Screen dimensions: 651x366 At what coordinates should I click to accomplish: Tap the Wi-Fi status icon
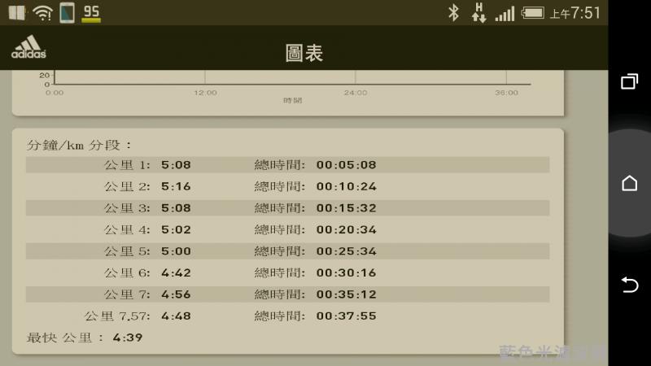(x=43, y=13)
